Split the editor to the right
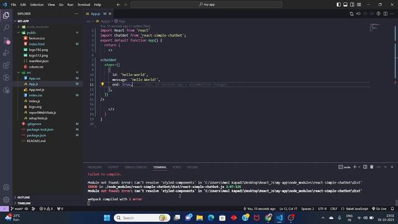This screenshot has width=398, height=224. [386, 14]
